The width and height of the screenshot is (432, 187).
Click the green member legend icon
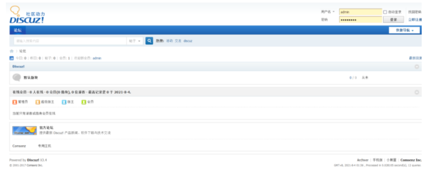point(84,102)
